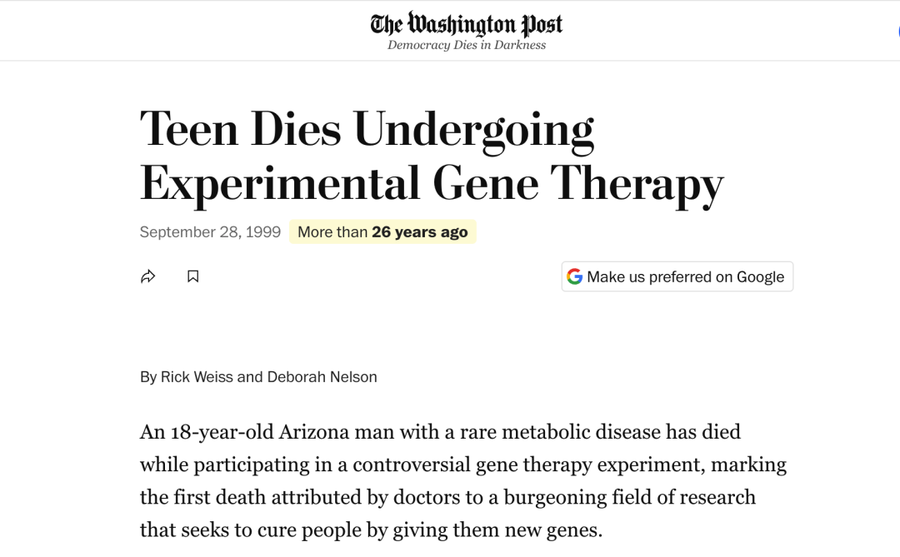This screenshot has height=557, width=900.
Task: Click the bold 26 years ago text
Action: tap(419, 231)
